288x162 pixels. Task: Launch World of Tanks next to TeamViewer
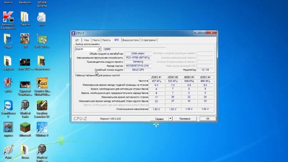[x=25, y=105]
